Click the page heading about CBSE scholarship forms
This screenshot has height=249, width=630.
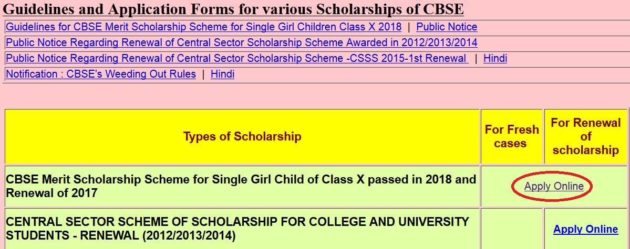233,9
